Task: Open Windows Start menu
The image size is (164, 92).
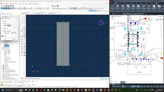Action: pos(3,90)
